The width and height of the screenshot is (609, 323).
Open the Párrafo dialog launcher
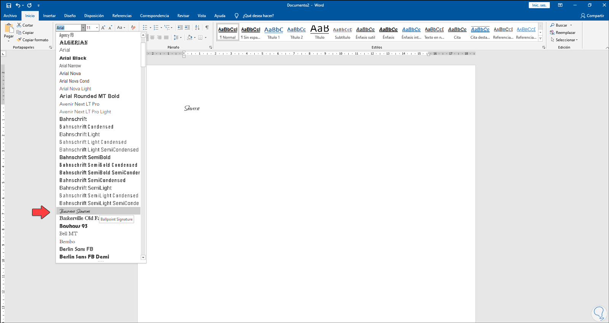(x=210, y=48)
